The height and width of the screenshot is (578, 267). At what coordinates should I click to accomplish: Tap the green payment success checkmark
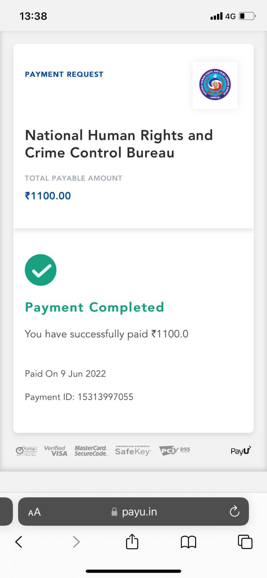(x=40, y=270)
